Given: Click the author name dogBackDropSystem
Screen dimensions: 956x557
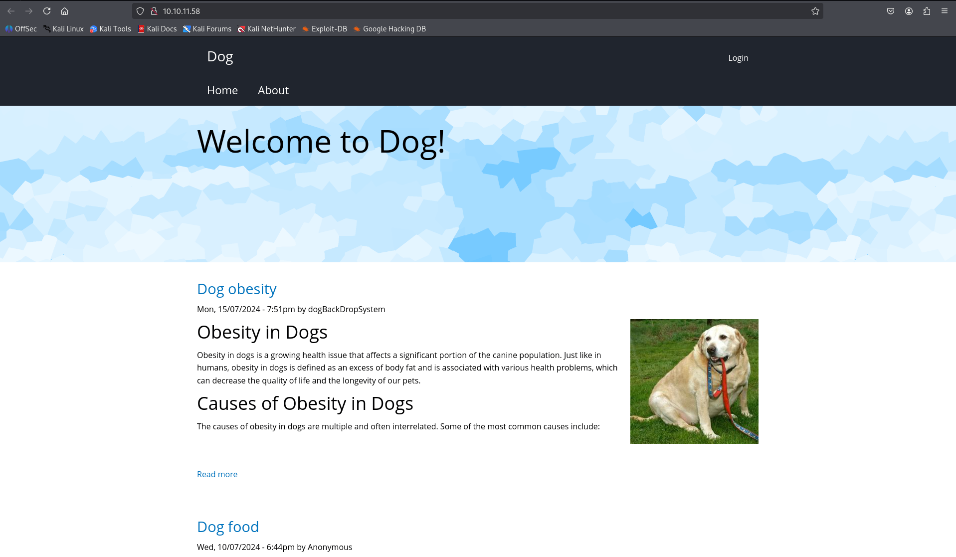Looking at the screenshot, I should (347, 309).
